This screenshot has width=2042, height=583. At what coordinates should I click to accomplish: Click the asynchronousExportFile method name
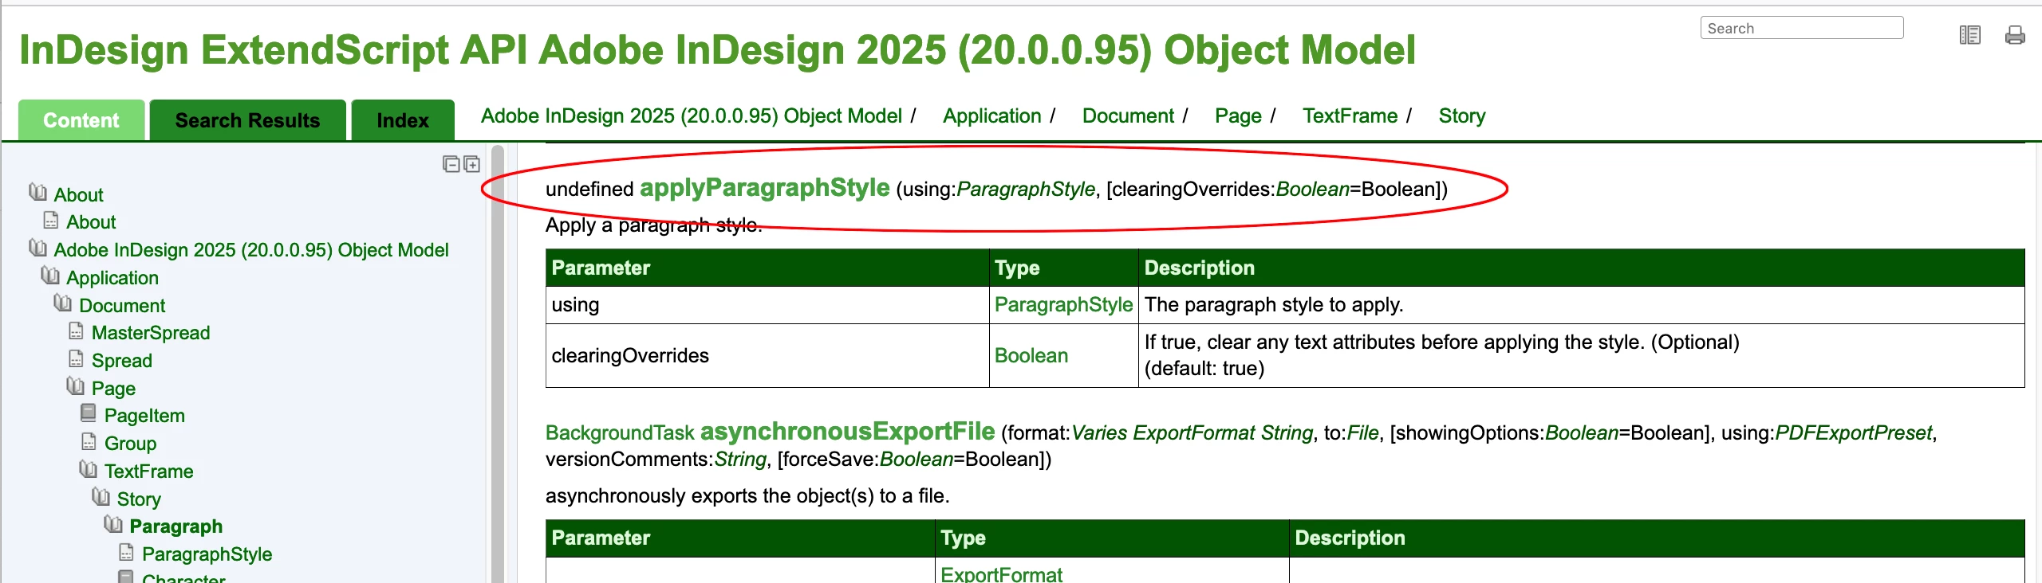click(847, 432)
